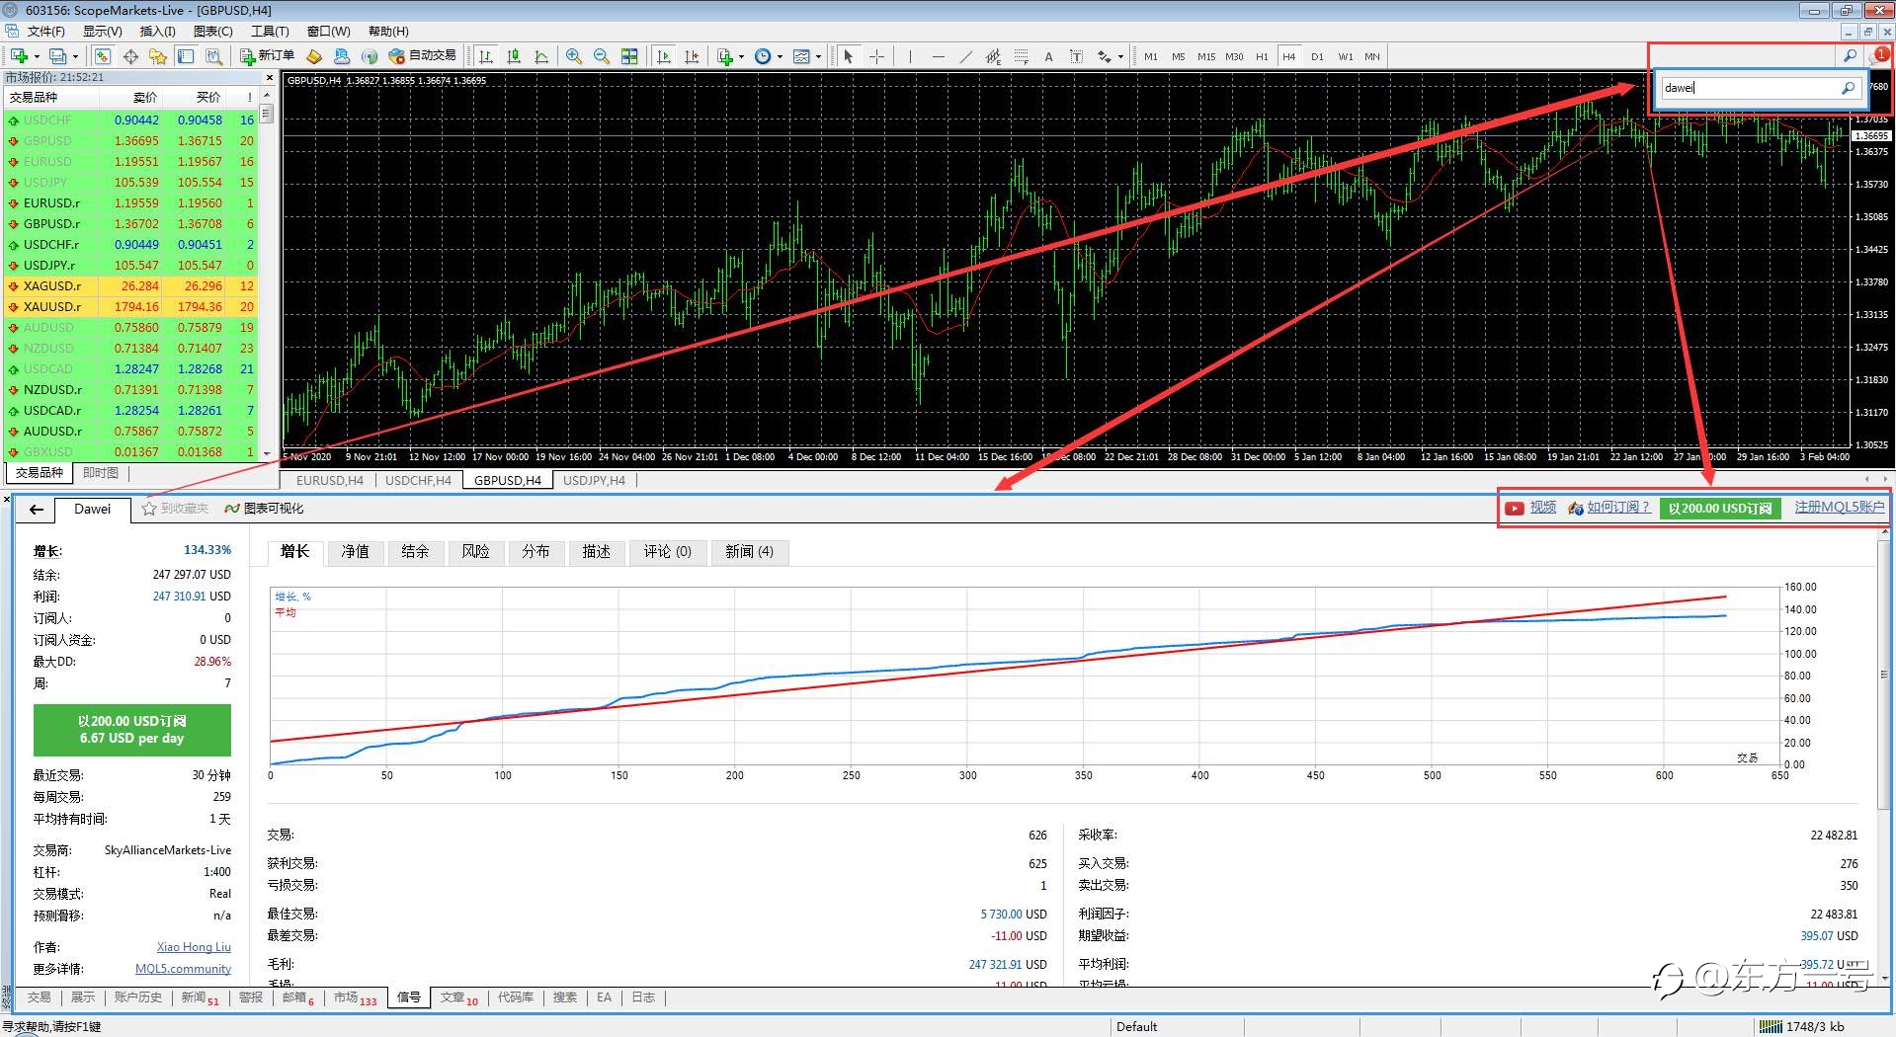Screen dimensions: 1896x1037
Task: Select the text A drawing tool
Action: pyautogui.click(x=1048, y=56)
